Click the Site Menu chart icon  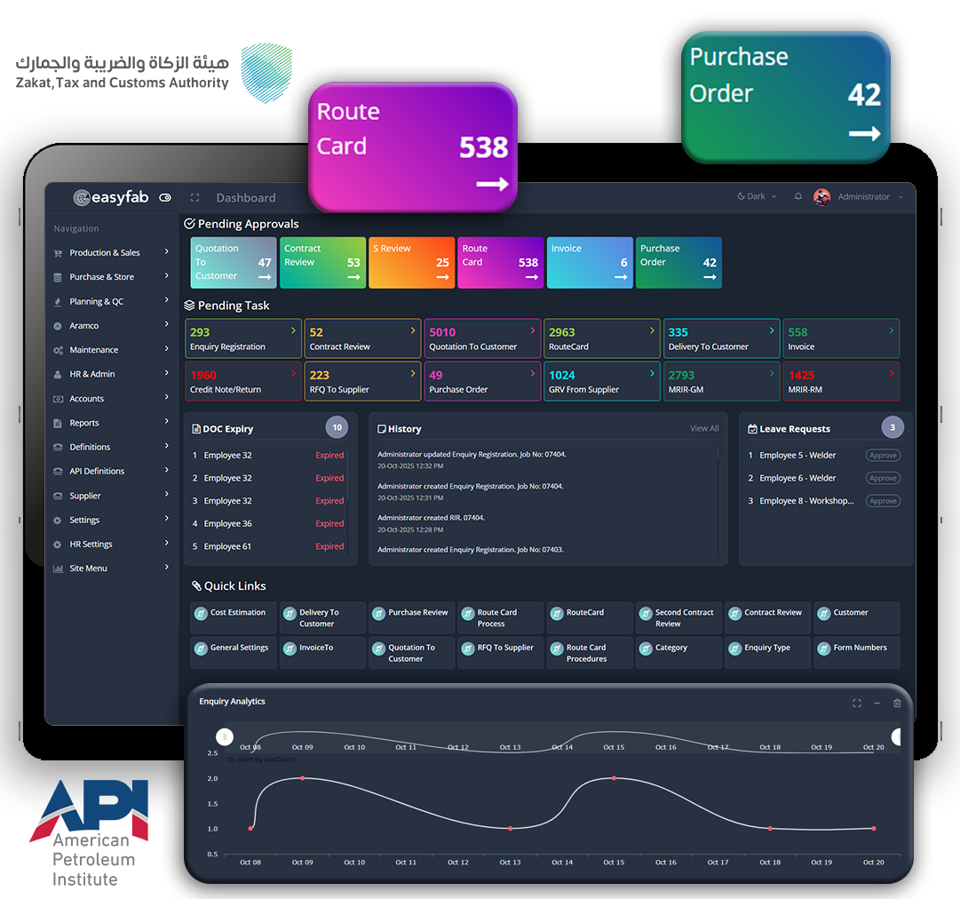(x=58, y=569)
